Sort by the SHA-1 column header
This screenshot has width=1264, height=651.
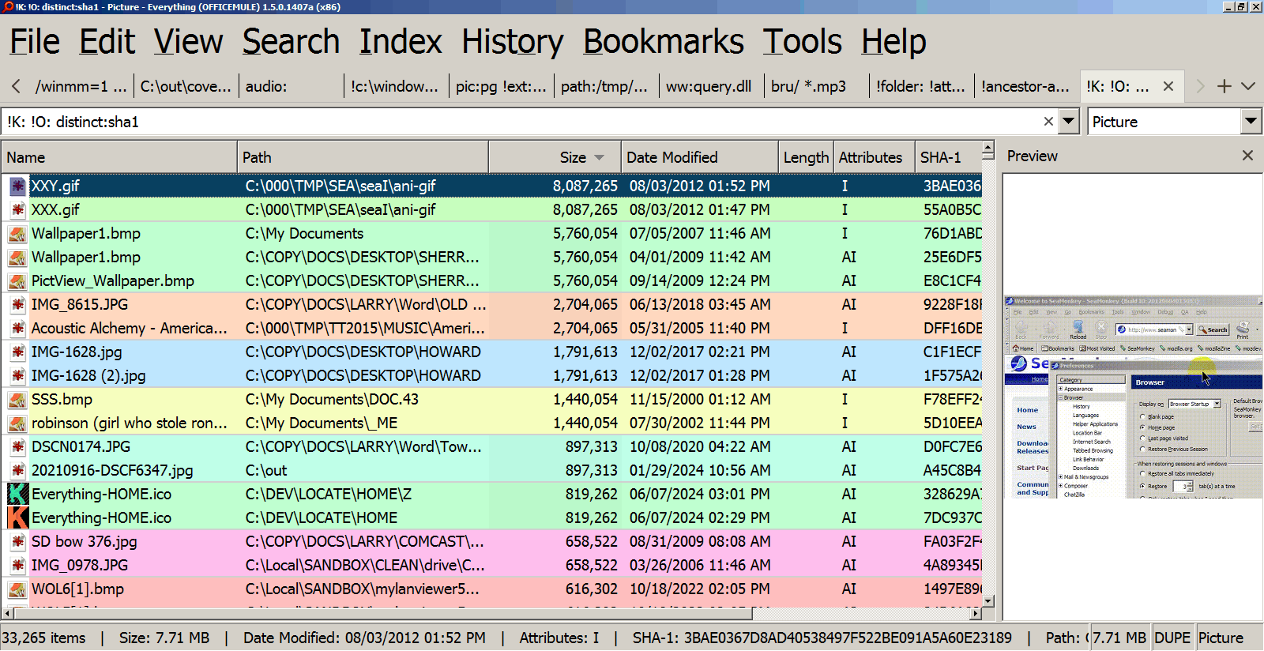click(x=948, y=157)
